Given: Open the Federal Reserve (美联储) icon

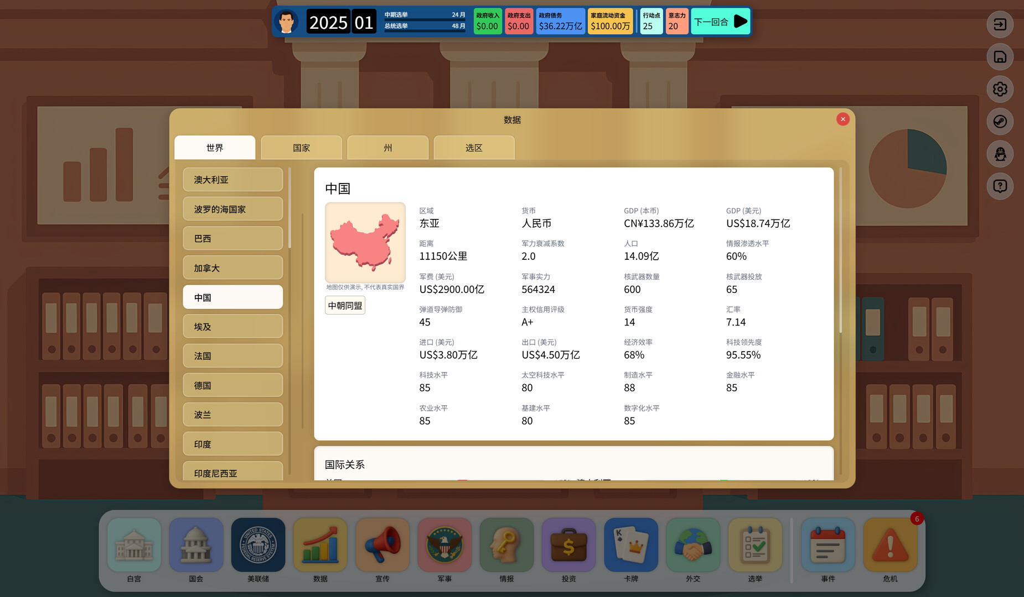Looking at the screenshot, I should pyautogui.click(x=258, y=545).
